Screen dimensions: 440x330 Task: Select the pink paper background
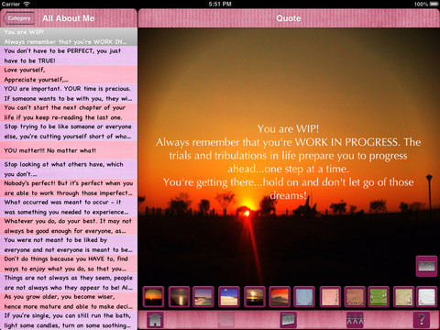(x=330, y=296)
